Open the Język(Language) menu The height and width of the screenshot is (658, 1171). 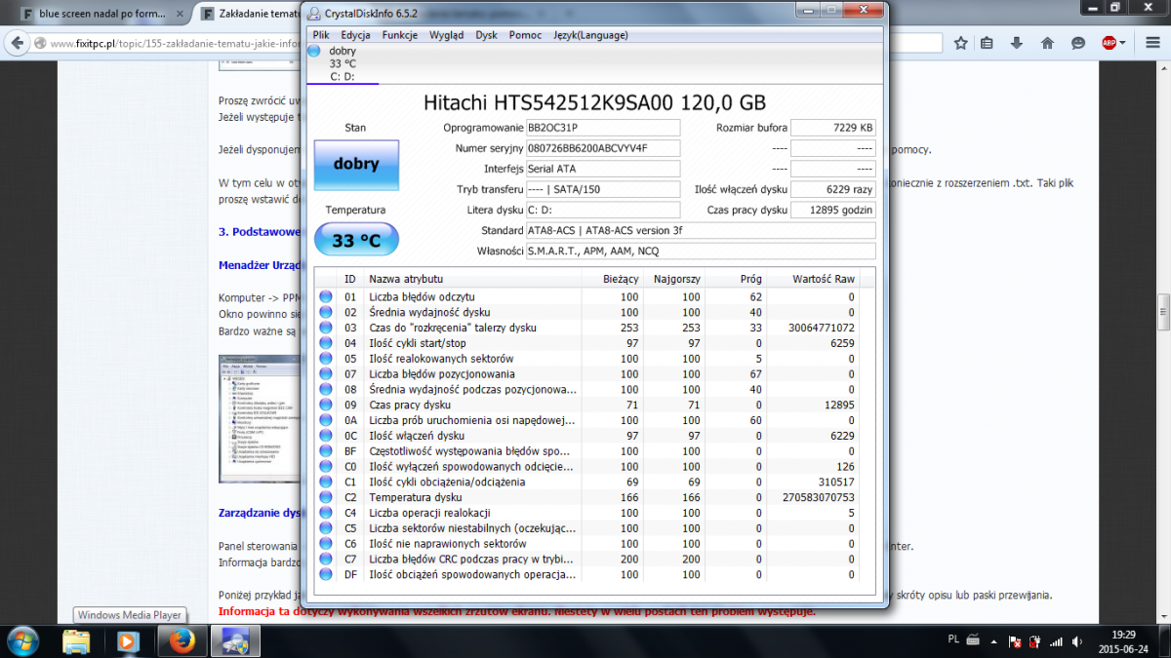click(590, 35)
